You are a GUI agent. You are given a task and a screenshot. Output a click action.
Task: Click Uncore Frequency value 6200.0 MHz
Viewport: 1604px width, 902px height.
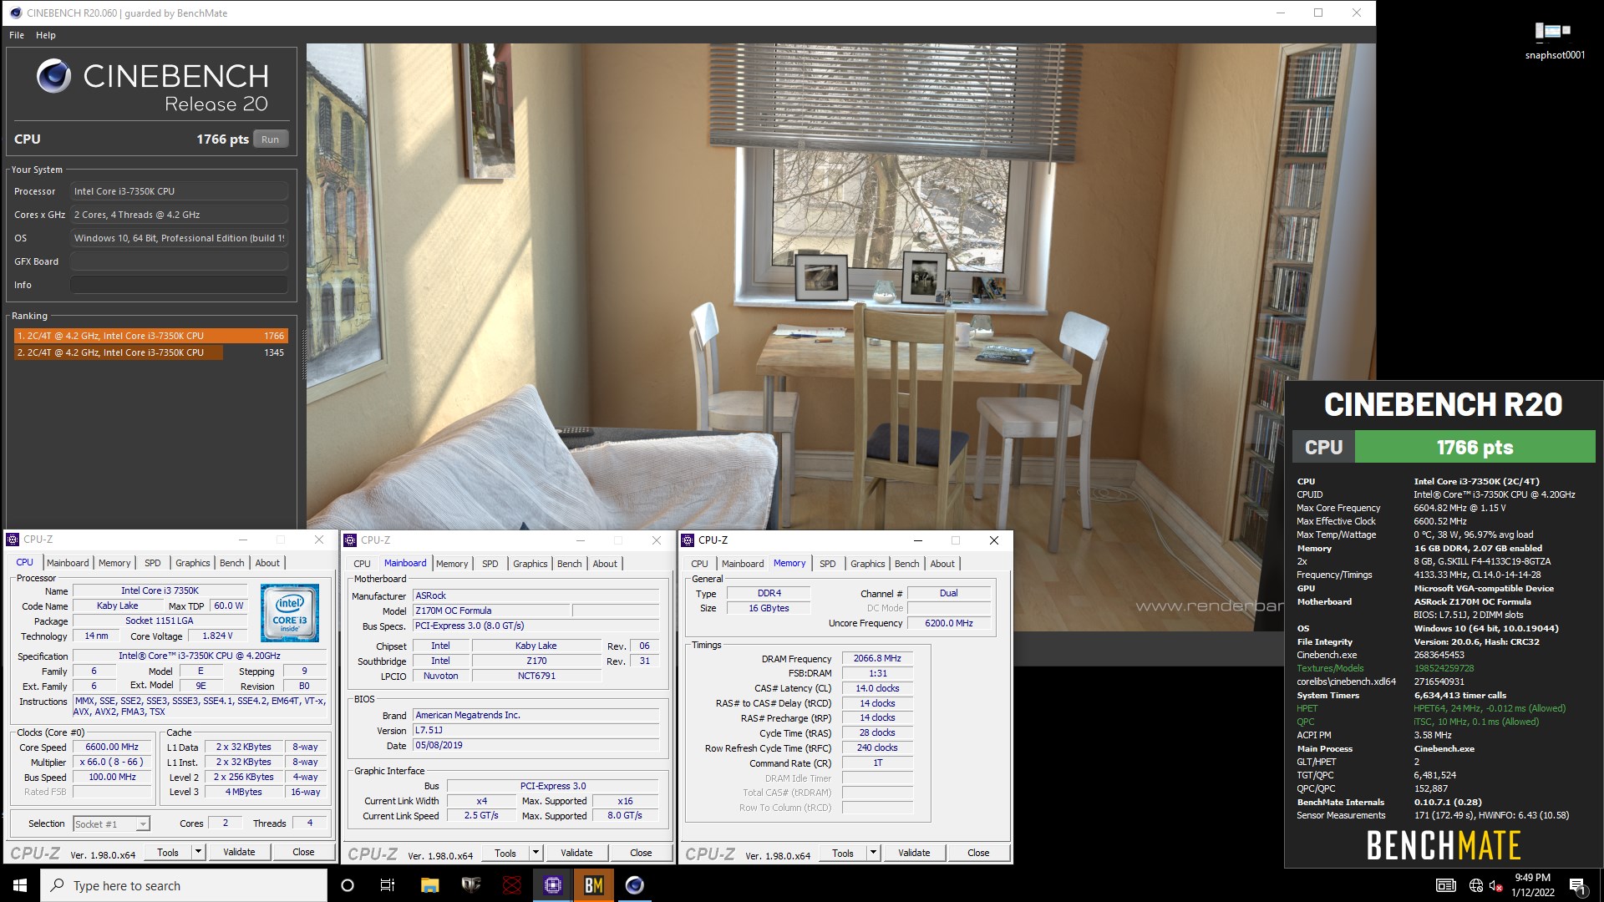[x=949, y=623]
